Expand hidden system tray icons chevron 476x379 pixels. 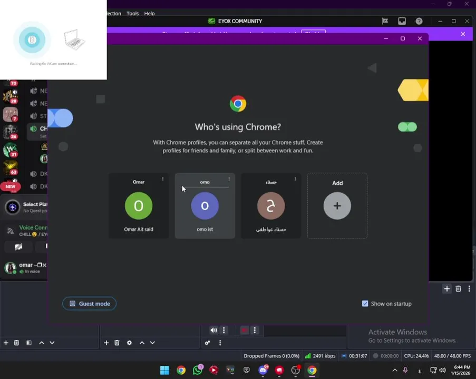point(395,370)
